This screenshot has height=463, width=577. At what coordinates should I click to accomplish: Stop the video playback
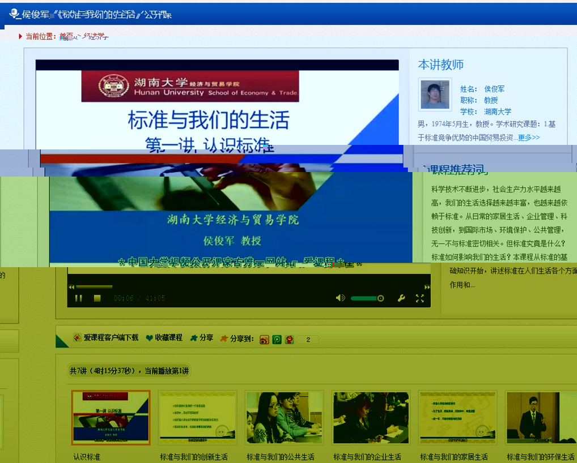pyautogui.click(x=97, y=298)
